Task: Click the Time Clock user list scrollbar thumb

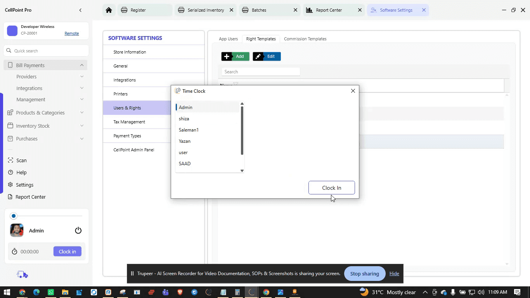Action: click(x=242, y=130)
